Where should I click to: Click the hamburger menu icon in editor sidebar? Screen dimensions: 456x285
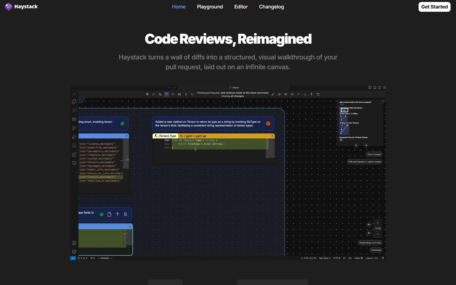(74, 94)
